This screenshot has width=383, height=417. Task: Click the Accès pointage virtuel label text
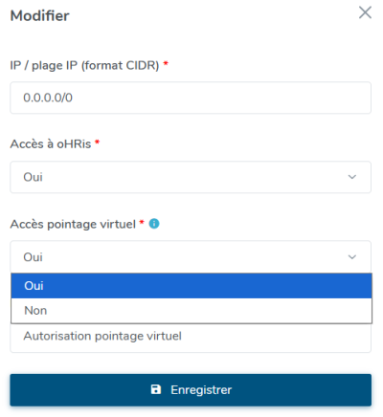pyautogui.click(x=73, y=225)
